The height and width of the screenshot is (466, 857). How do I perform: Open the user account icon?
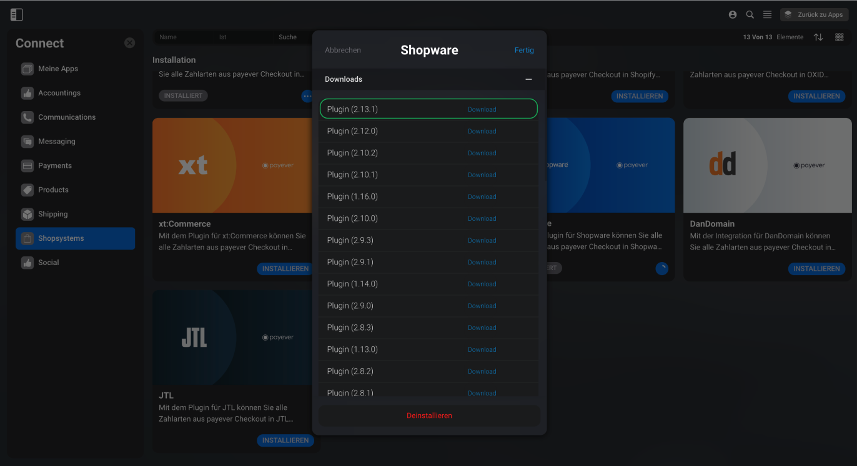pyautogui.click(x=733, y=14)
